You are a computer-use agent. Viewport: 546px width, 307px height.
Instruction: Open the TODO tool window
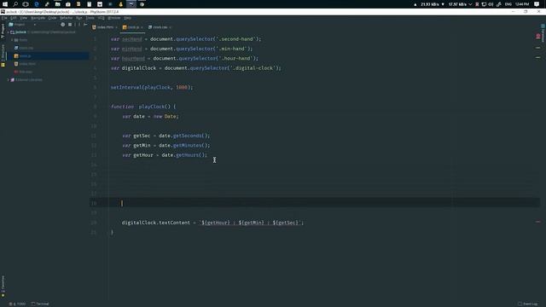[17, 304]
